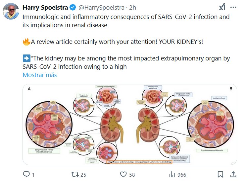Expand post with Mostrar más
Viewport: 245px width, 182px height.
[x=40, y=75]
